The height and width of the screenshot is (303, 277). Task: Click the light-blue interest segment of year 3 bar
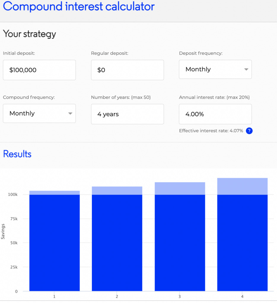180,188
